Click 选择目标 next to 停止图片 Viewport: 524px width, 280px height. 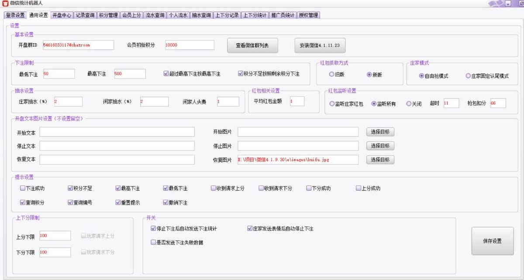pos(380,146)
